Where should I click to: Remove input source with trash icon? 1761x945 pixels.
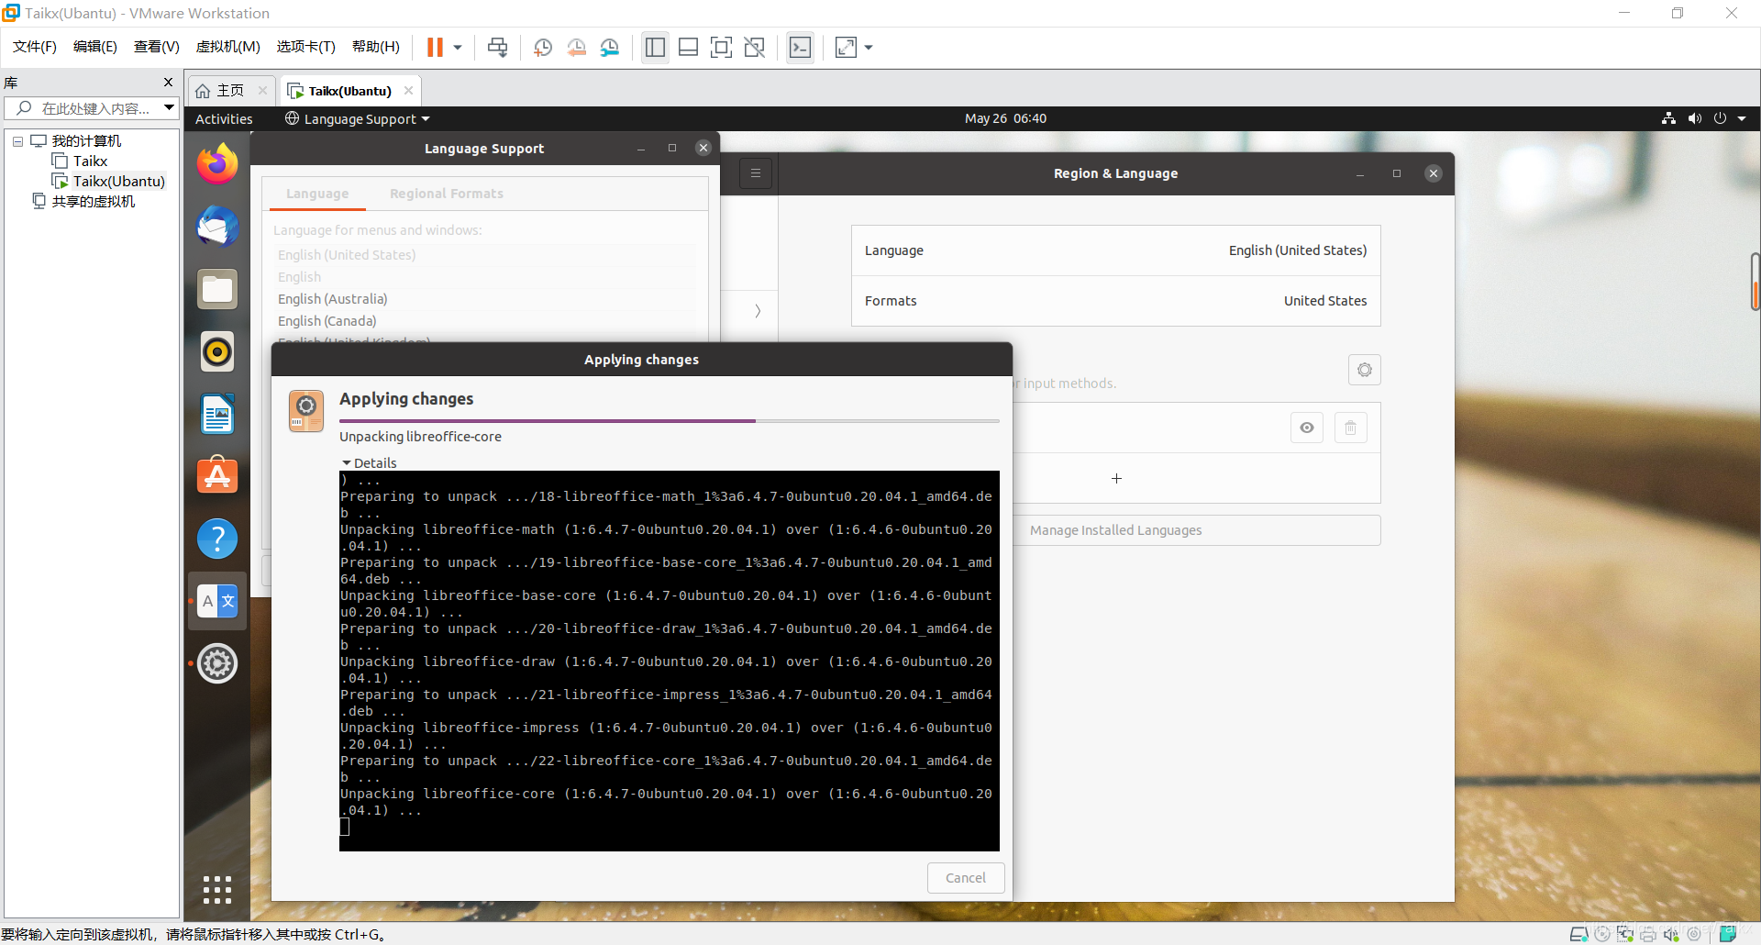point(1350,428)
